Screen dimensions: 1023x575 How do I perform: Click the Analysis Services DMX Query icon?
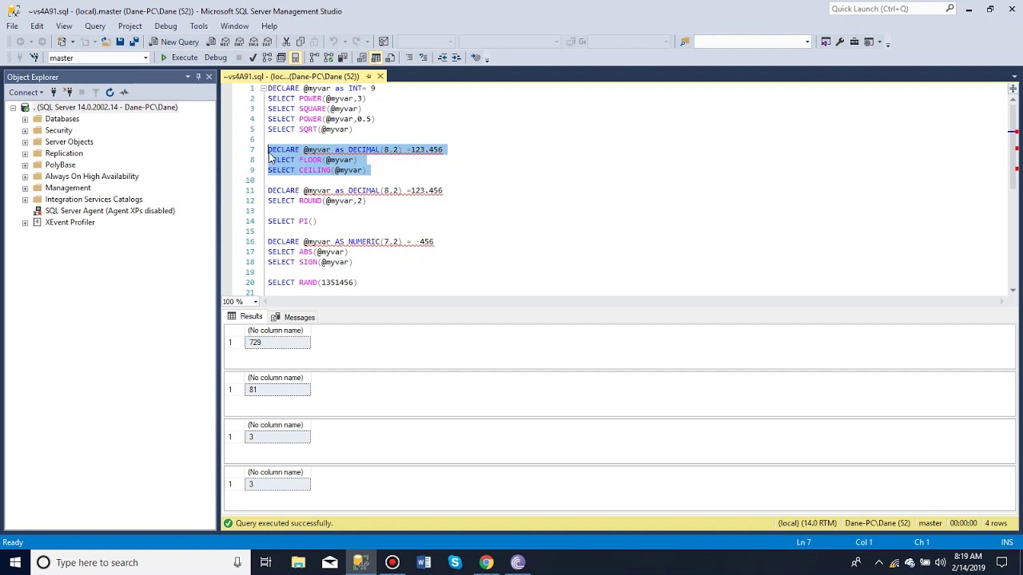pos(240,42)
